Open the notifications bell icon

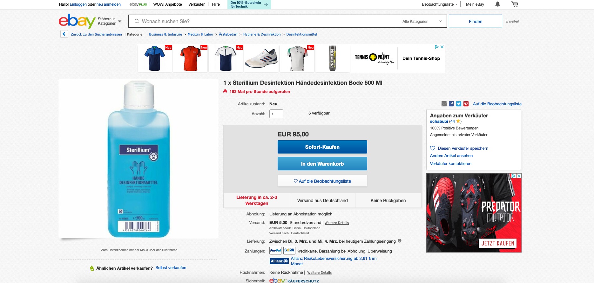pyautogui.click(x=498, y=4)
